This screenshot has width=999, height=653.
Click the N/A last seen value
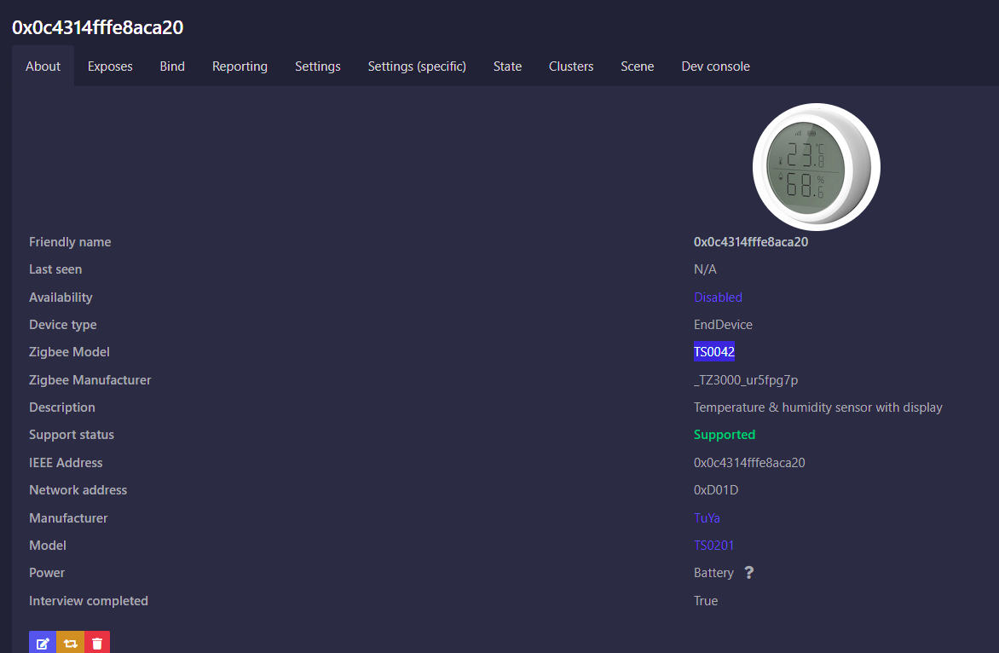[x=705, y=269]
